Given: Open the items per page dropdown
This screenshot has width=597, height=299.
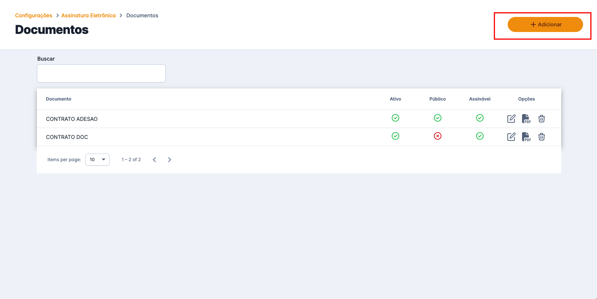Looking at the screenshot, I should [x=98, y=160].
